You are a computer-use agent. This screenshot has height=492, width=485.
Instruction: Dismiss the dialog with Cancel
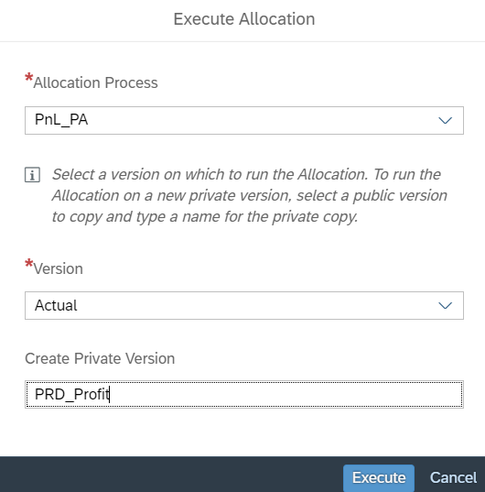453,478
